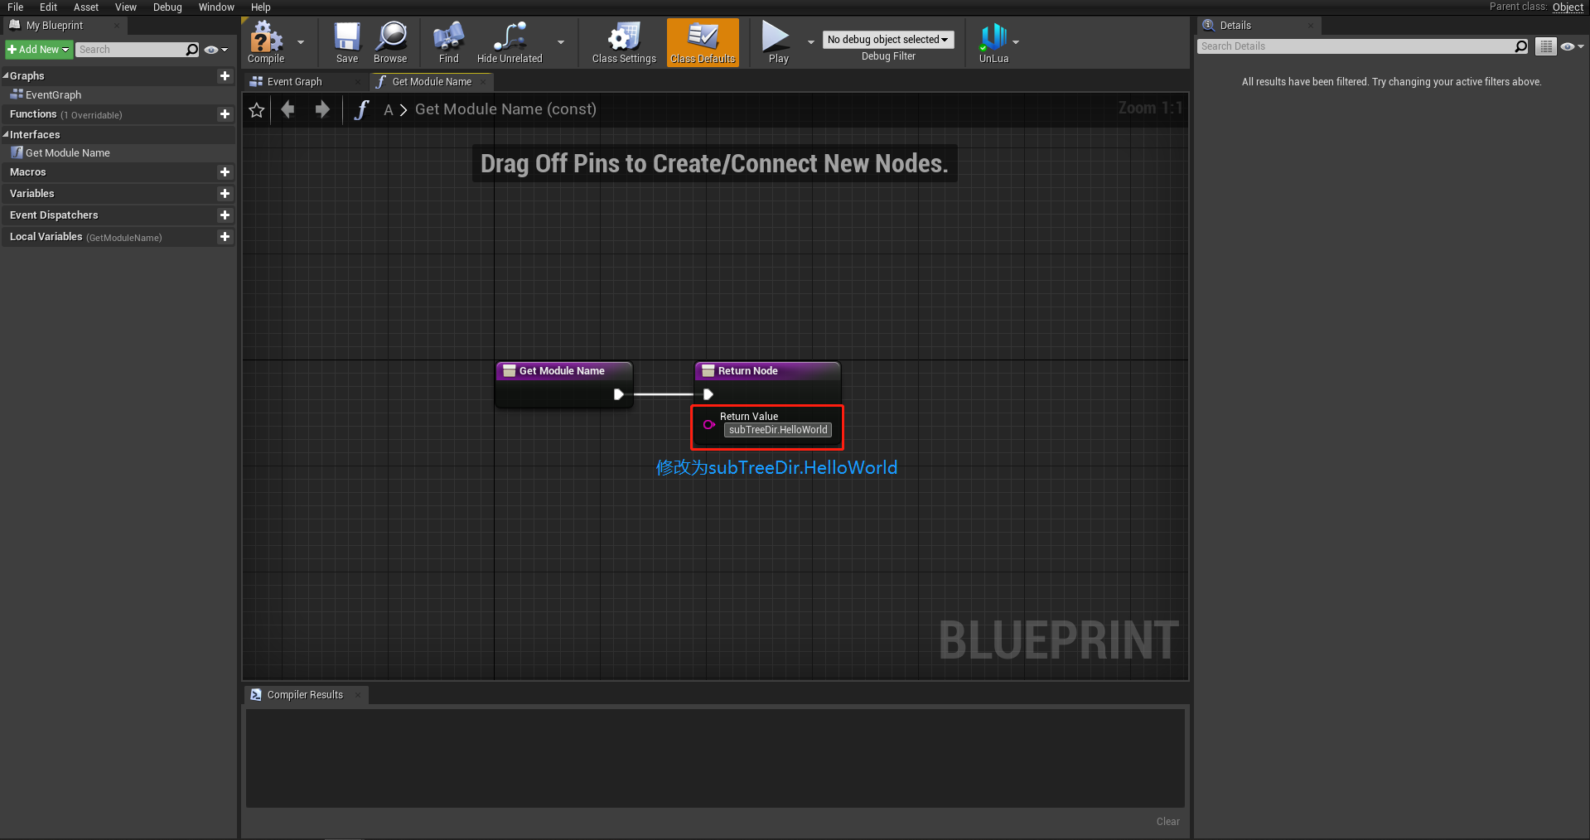Click Get Module Name (const) breadcrumb
Image resolution: width=1590 pixels, height=840 pixels.
(505, 109)
